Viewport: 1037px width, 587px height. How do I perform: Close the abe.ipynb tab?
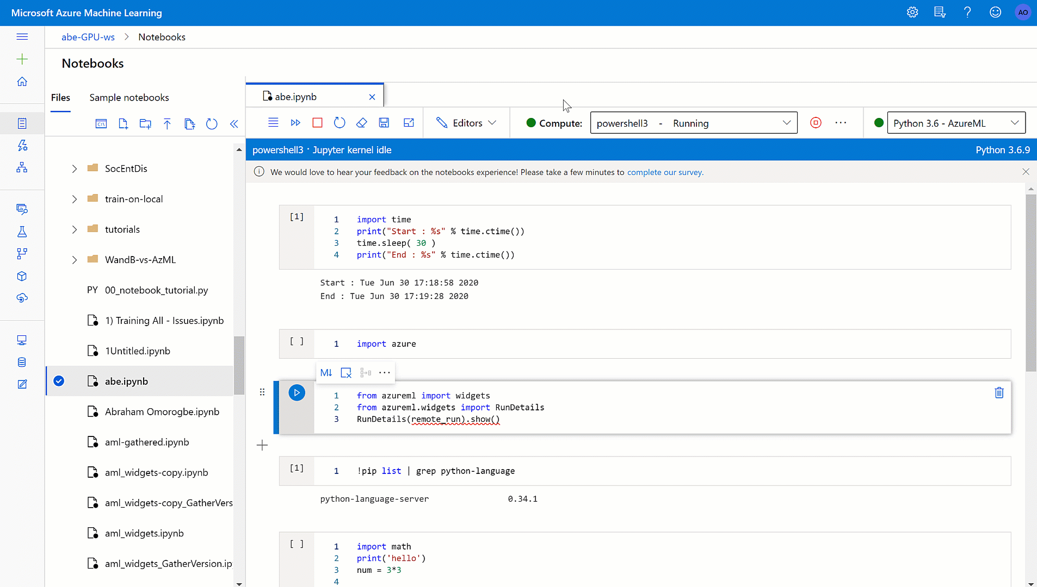pos(372,97)
